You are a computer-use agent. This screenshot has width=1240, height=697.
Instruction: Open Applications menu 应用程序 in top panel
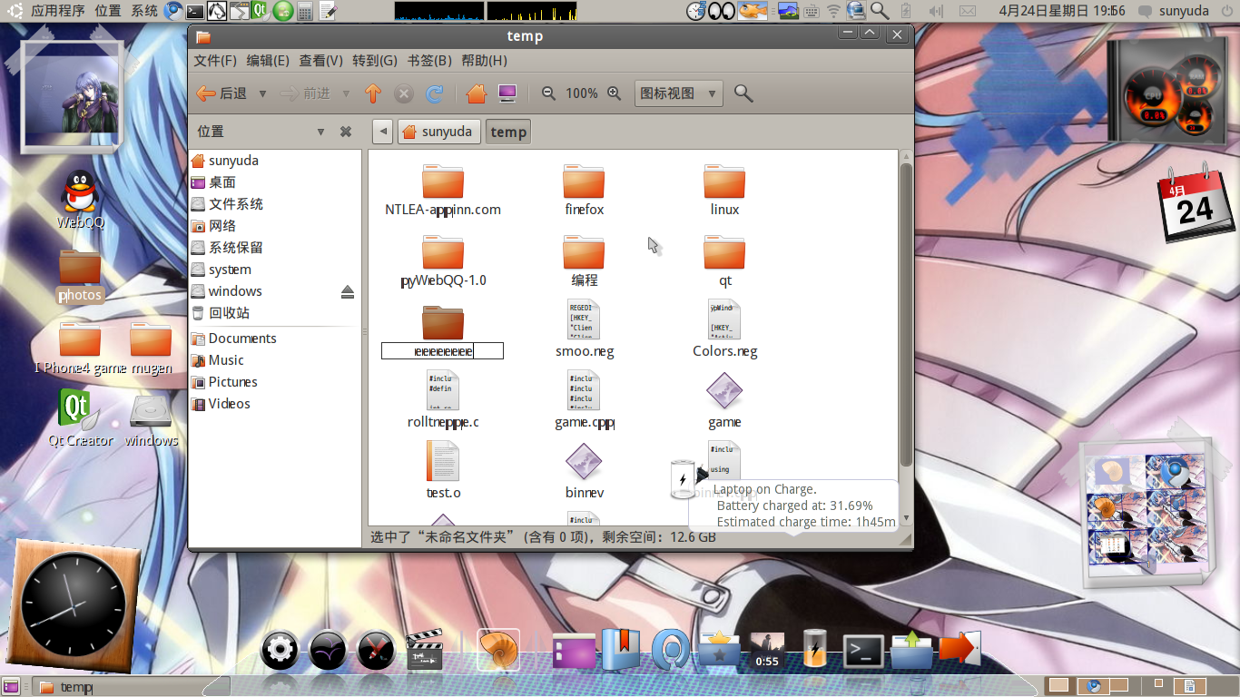58,11
